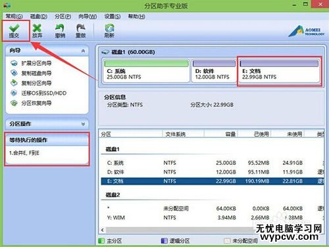This screenshot has height=247, width=329.
Task: Expand the 分区操作 panel
Action: tap(83, 124)
